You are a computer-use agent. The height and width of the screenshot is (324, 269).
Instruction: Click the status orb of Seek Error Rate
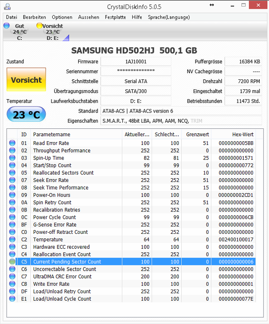click(x=12, y=180)
